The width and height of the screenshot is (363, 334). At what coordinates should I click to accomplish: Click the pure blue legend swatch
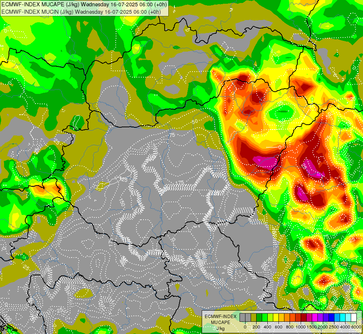coord(332,318)
